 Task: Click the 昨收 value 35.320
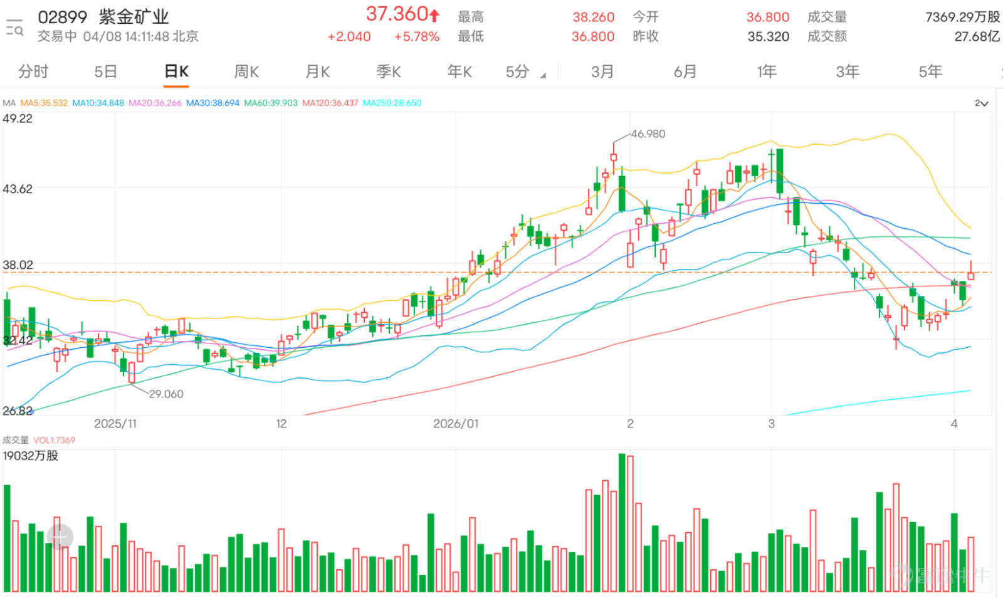[x=768, y=37]
